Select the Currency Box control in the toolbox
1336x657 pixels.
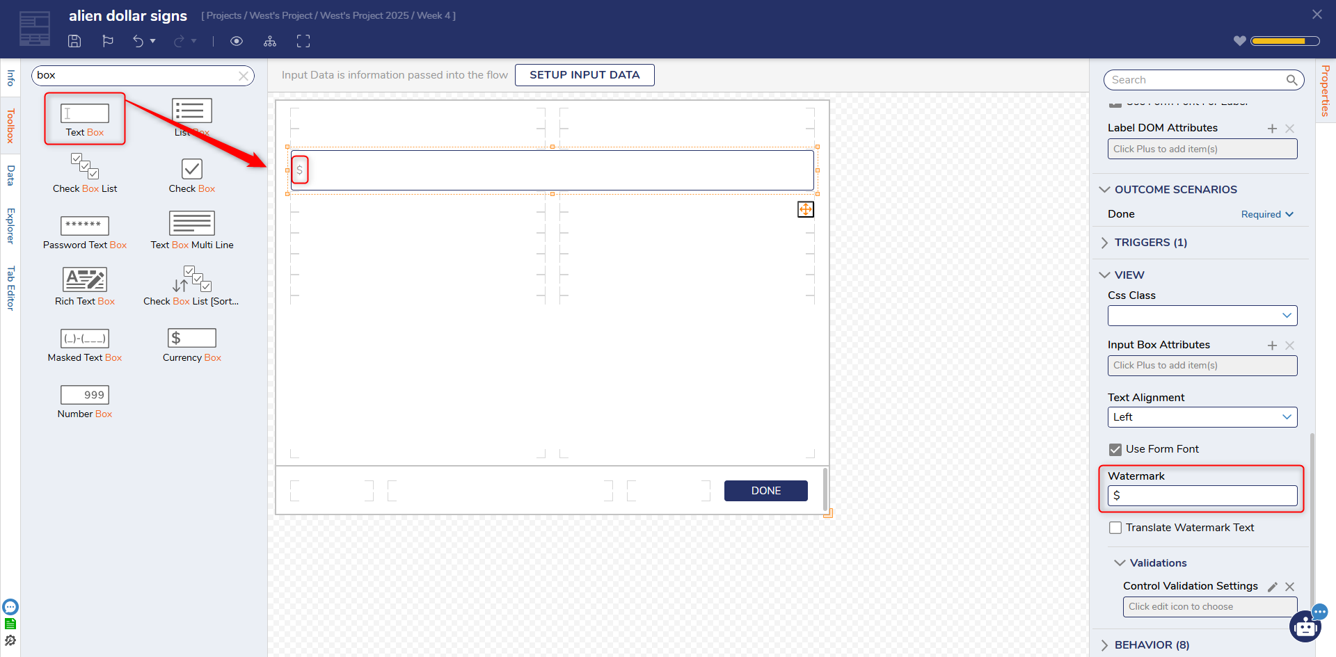pyautogui.click(x=191, y=346)
